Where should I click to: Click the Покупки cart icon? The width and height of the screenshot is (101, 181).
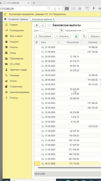(6, 47)
